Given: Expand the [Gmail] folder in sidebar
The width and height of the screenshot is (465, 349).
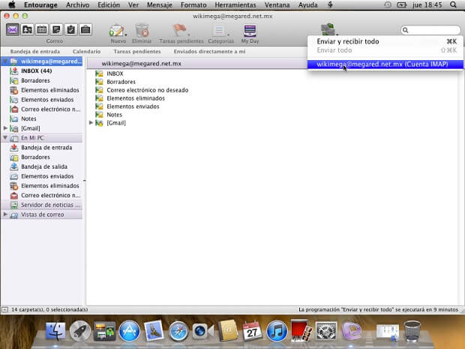Looking at the screenshot, I should (5, 128).
